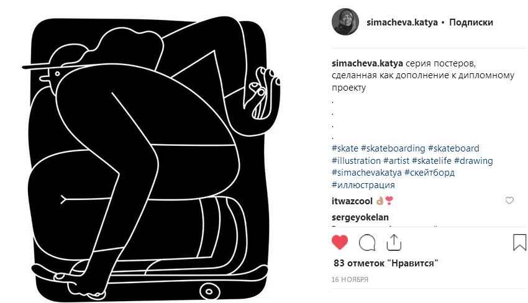Open the #illustration hashtag
528x303 pixels.
356,161
